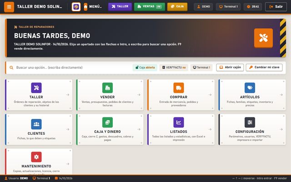Click the TALLER DEMO SOLIN... header title
This screenshot has width=291, height=182.
pos(40,7)
